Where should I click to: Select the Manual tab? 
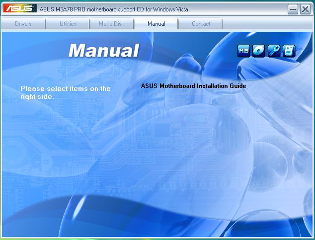157,24
